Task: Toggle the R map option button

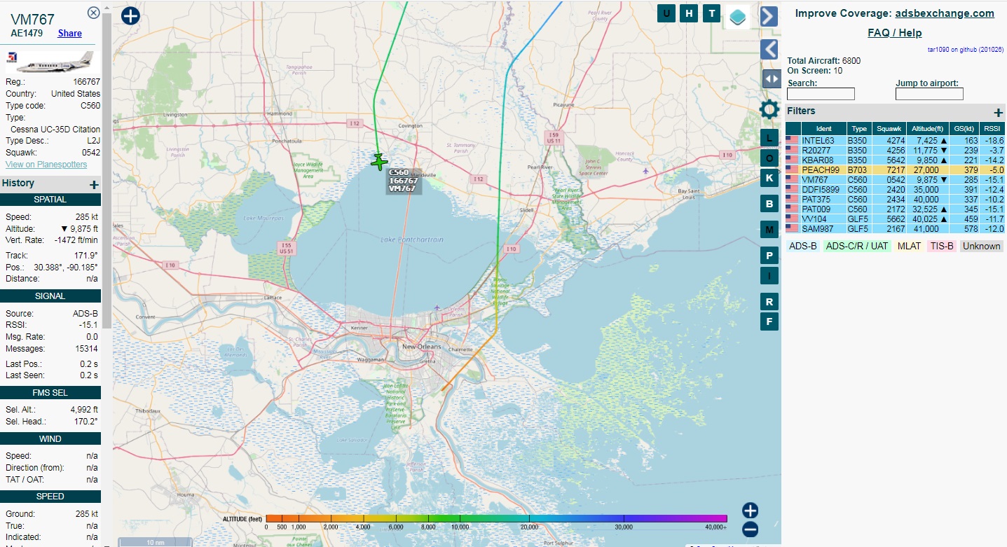Action: click(x=769, y=302)
